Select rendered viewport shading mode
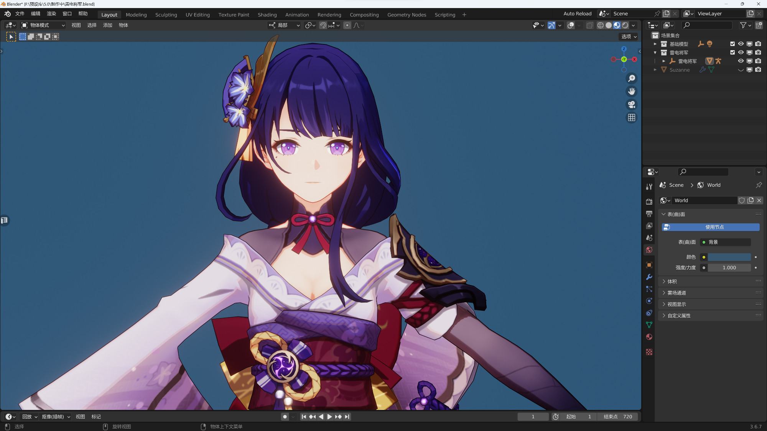767x431 pixels. (x=625, y=25)
